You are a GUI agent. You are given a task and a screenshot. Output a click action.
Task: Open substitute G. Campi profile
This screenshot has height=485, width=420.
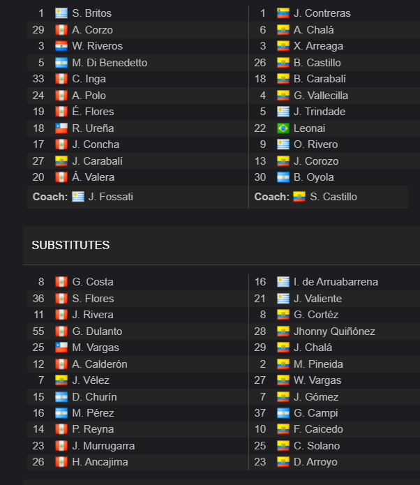[x=316, y=413]
